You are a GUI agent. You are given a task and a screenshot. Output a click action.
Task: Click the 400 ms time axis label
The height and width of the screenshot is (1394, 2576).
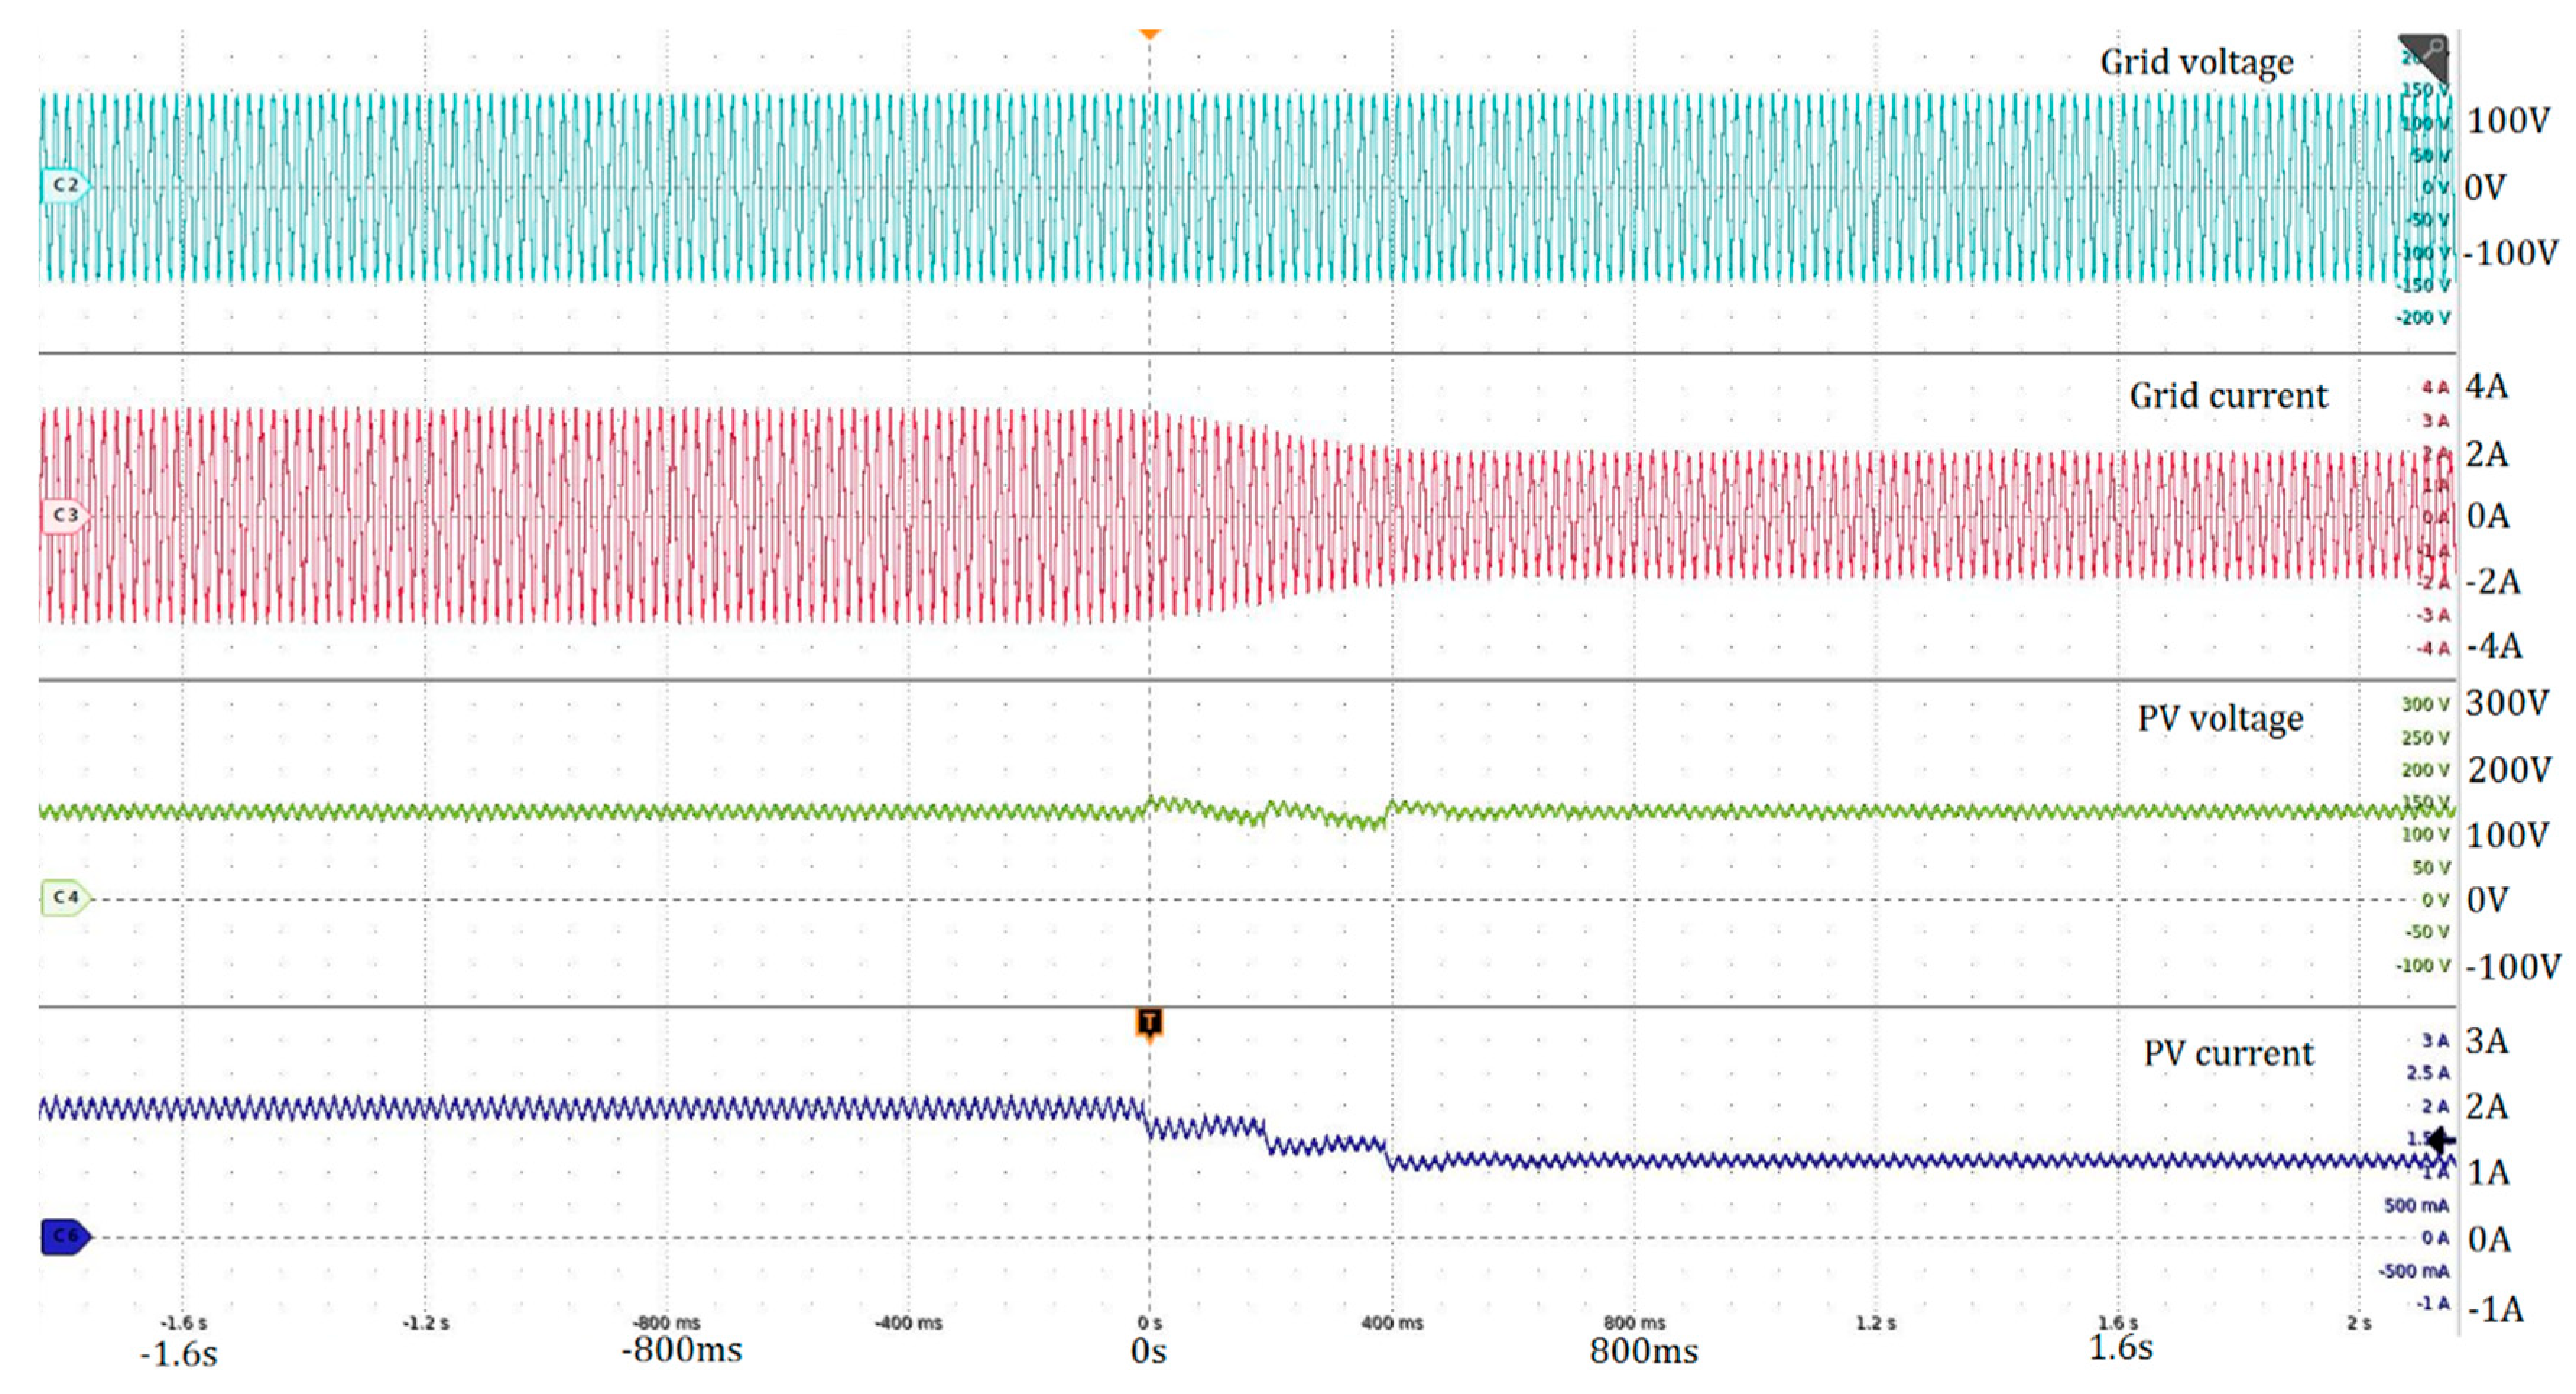click(x=1392, y=1322)
